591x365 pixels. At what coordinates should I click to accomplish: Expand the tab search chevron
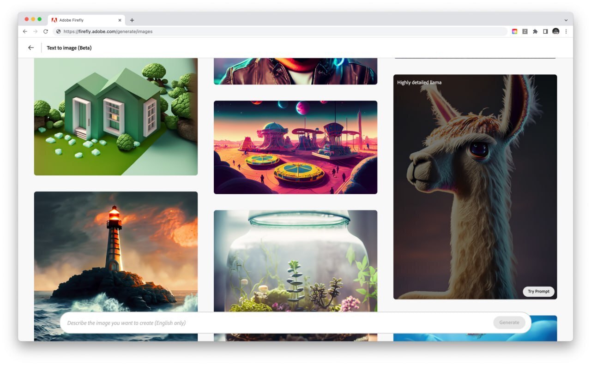566,20
